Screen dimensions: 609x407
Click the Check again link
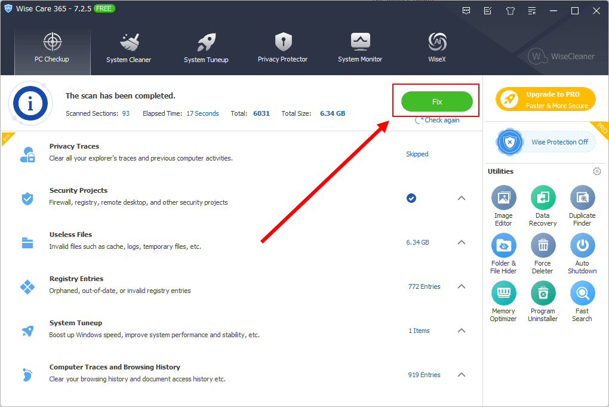438,120
